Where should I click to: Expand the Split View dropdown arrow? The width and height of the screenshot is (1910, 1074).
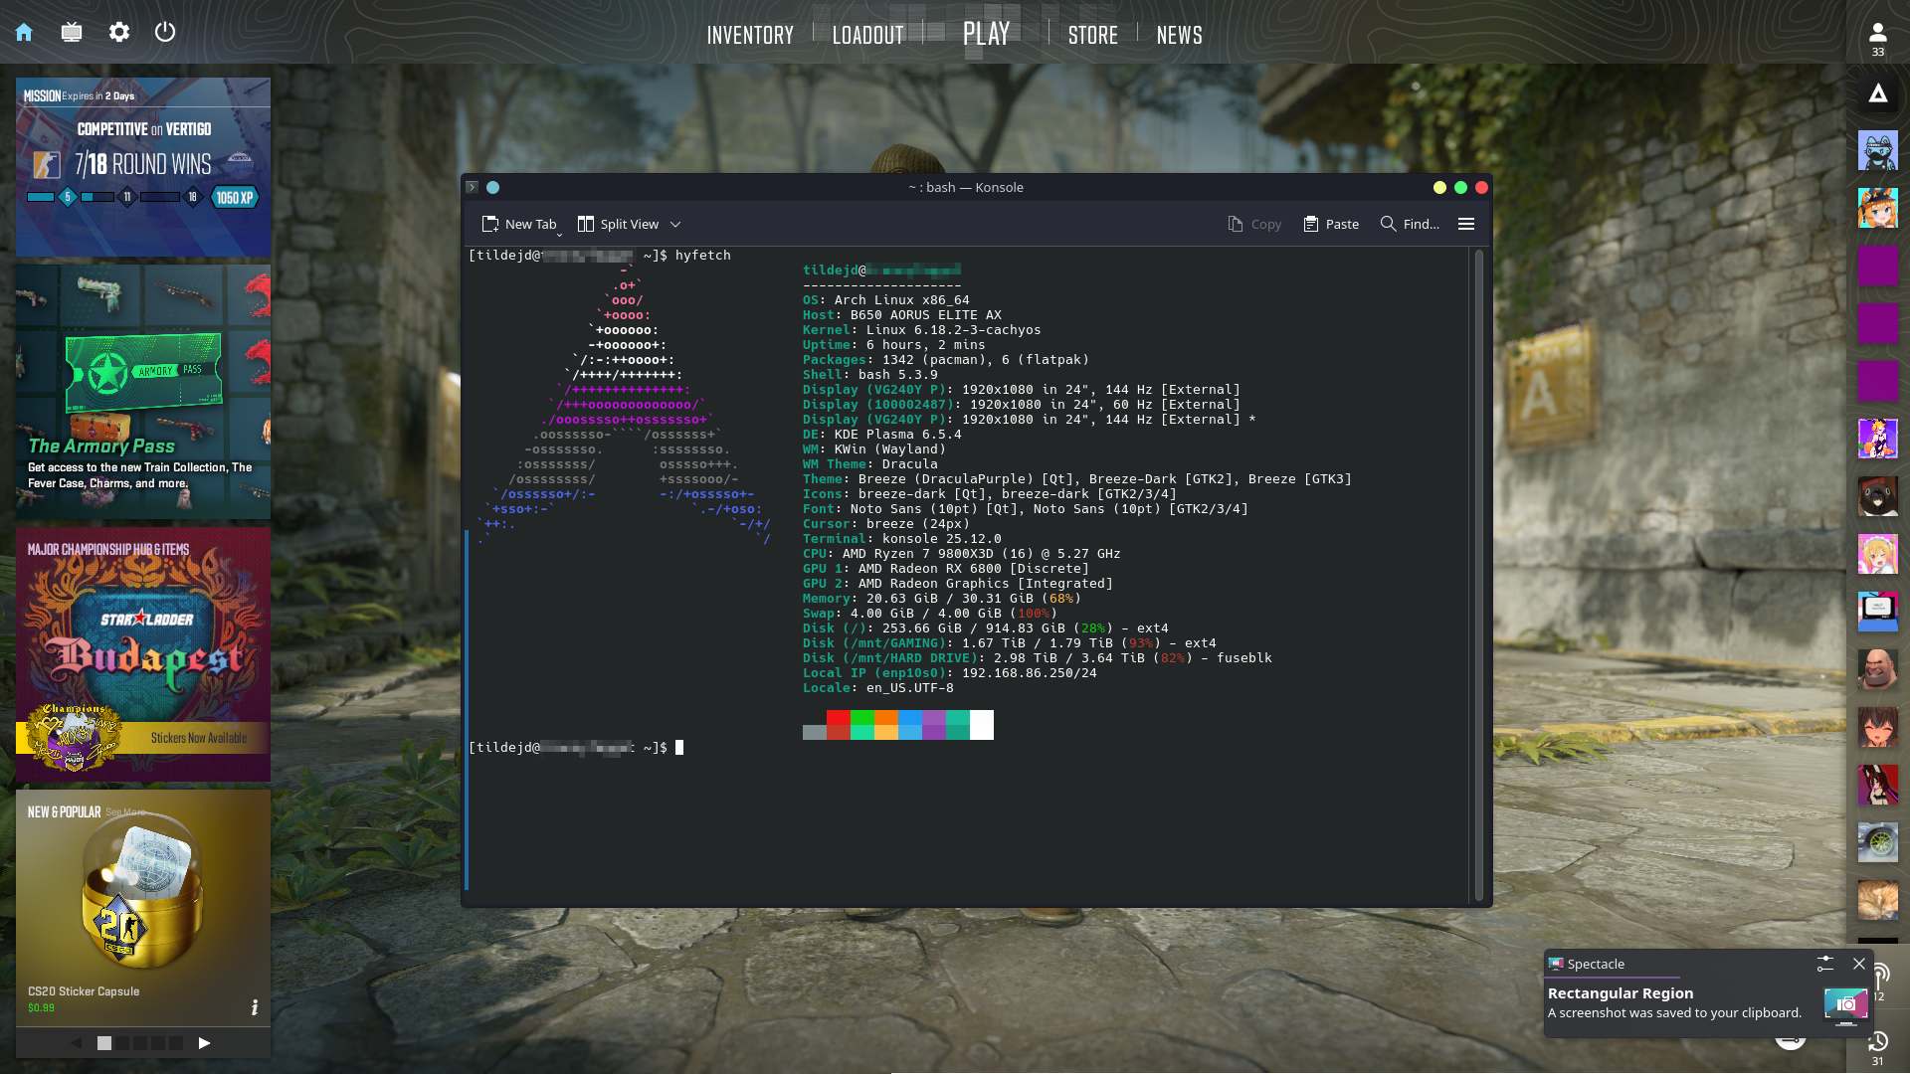pos(675,225)
